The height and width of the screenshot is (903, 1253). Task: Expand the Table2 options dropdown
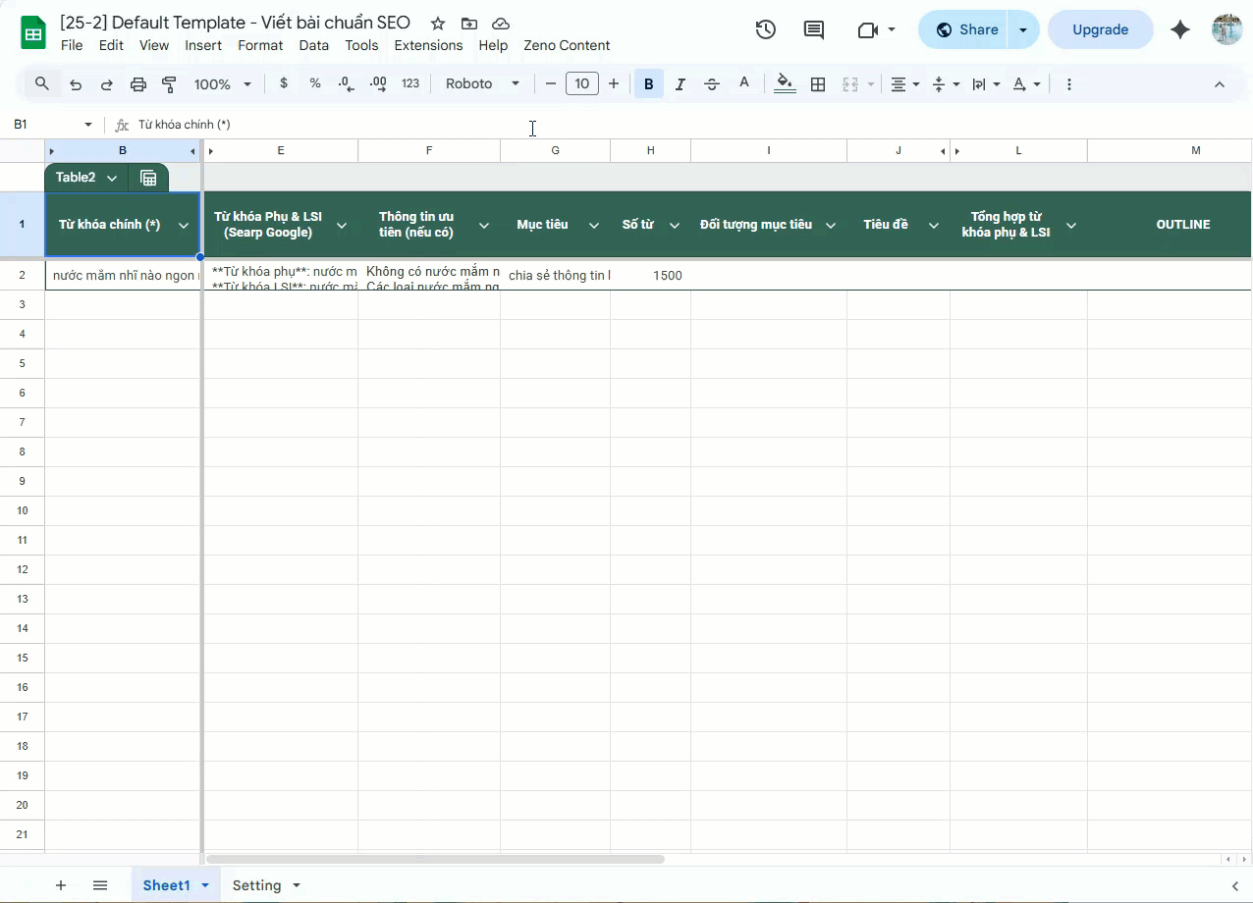(112, 178)
